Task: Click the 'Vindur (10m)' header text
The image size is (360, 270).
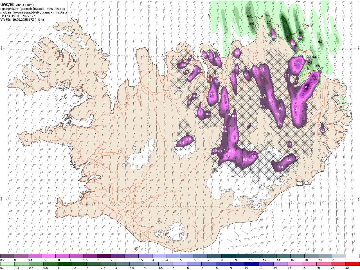Action: point(25,5)
